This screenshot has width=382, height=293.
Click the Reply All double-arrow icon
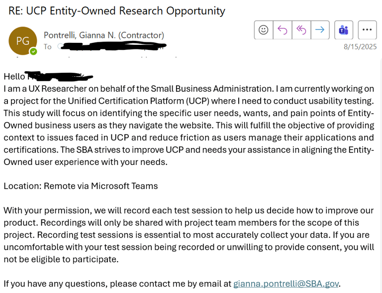click(301, 30)
